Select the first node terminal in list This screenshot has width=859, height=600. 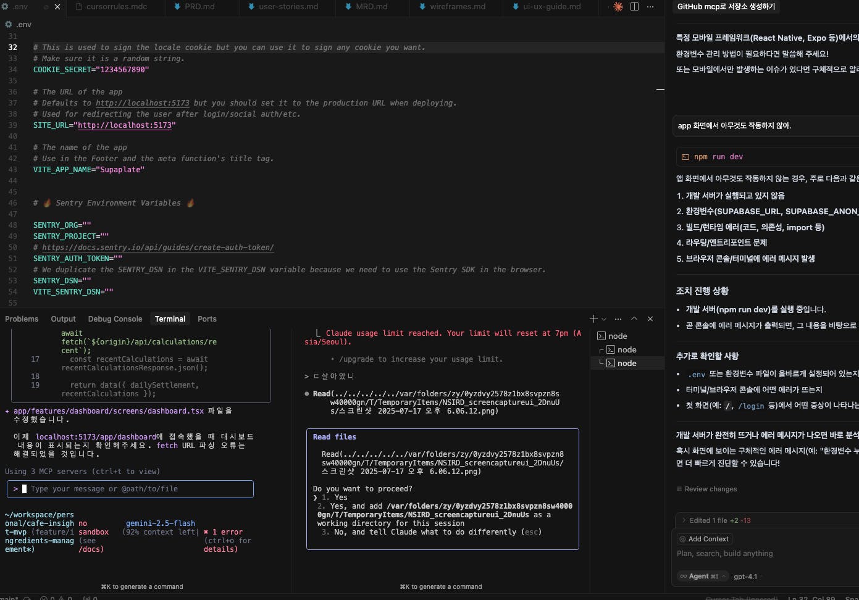pos(627,336)
